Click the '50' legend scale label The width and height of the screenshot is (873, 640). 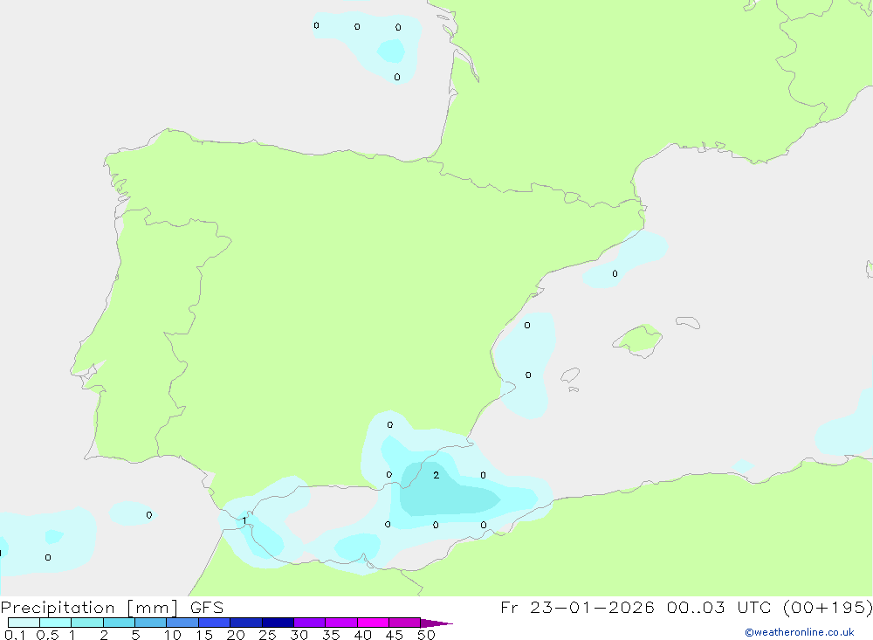click(426, 635)
